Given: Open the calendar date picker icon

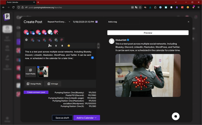Looking at the screenshot, I should point(96,22).
